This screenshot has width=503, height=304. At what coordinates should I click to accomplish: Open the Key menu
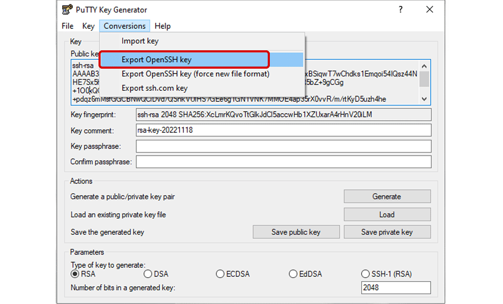88,26
